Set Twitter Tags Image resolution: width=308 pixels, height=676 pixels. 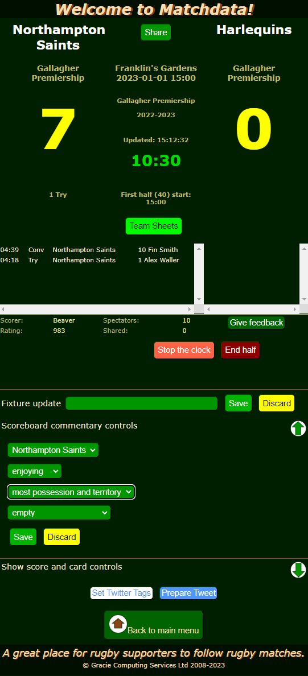[122, 593]
